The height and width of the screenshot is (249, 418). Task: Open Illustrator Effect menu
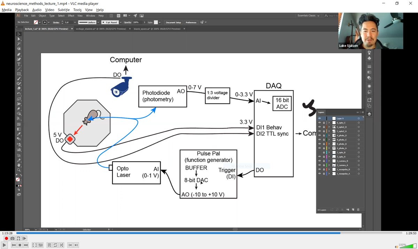coord(71,16)
